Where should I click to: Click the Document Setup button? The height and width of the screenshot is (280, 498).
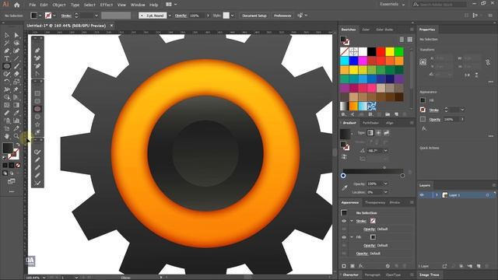pos(254,16)
